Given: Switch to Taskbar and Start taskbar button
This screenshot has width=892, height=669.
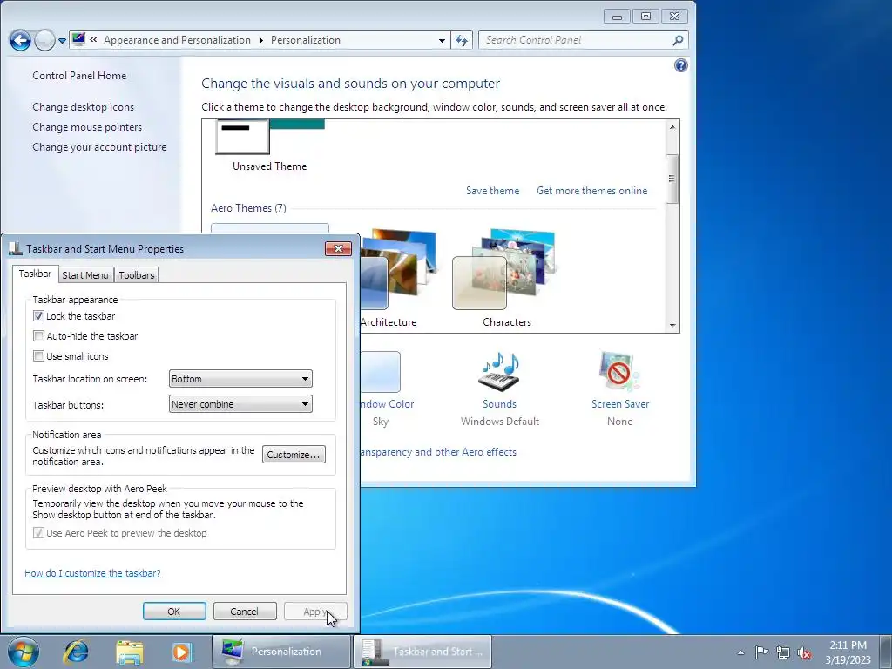Looking at the screenshot, I should [422, 652].
